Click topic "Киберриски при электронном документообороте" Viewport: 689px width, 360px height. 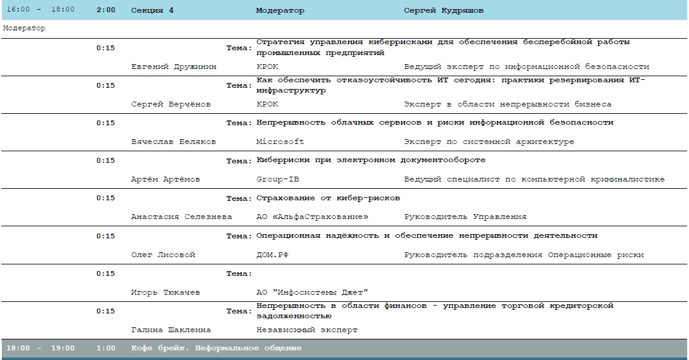click(371, 160)
